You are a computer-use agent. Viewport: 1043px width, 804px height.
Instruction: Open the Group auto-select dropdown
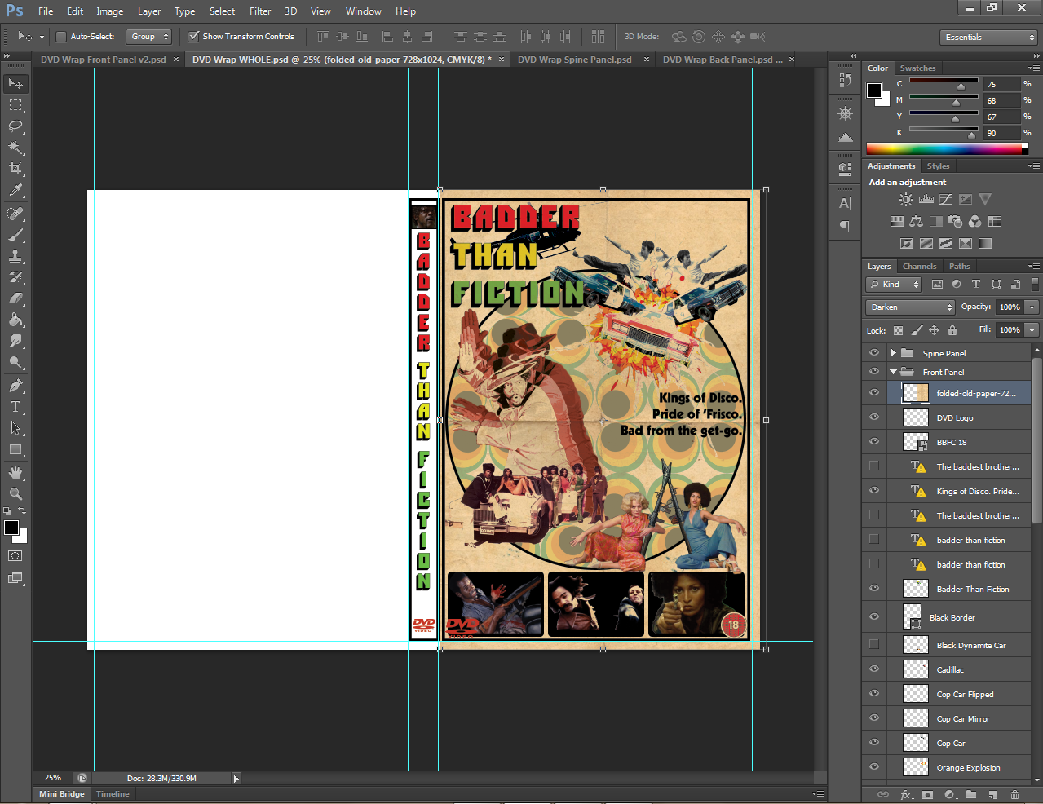148,37
